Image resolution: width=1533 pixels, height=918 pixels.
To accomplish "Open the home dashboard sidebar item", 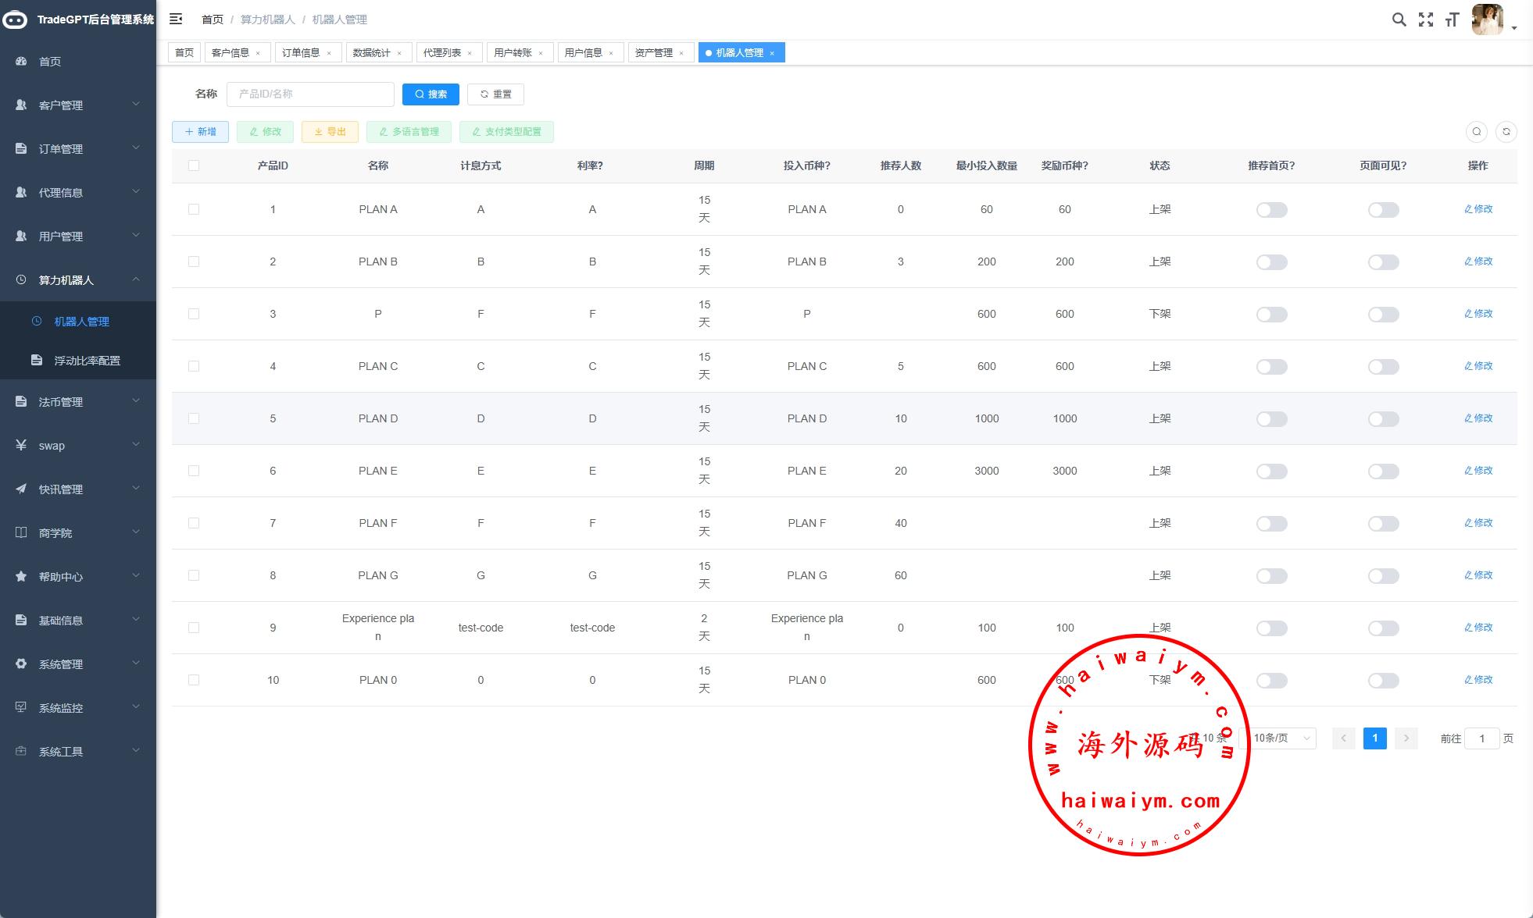I will 50,62.
